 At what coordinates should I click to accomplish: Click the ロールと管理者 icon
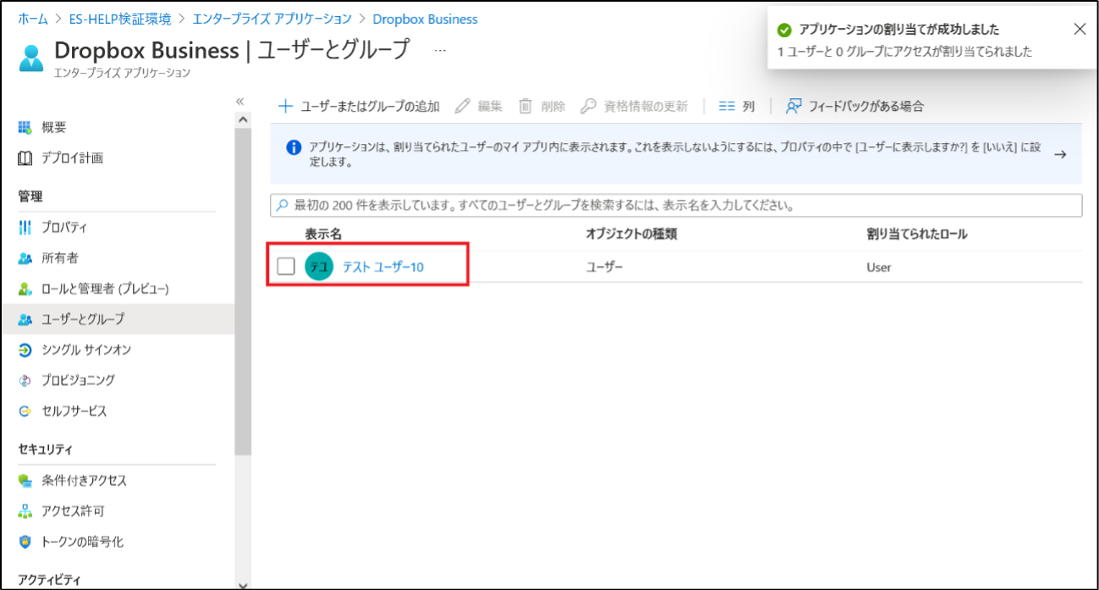click(x=25, y=289)
